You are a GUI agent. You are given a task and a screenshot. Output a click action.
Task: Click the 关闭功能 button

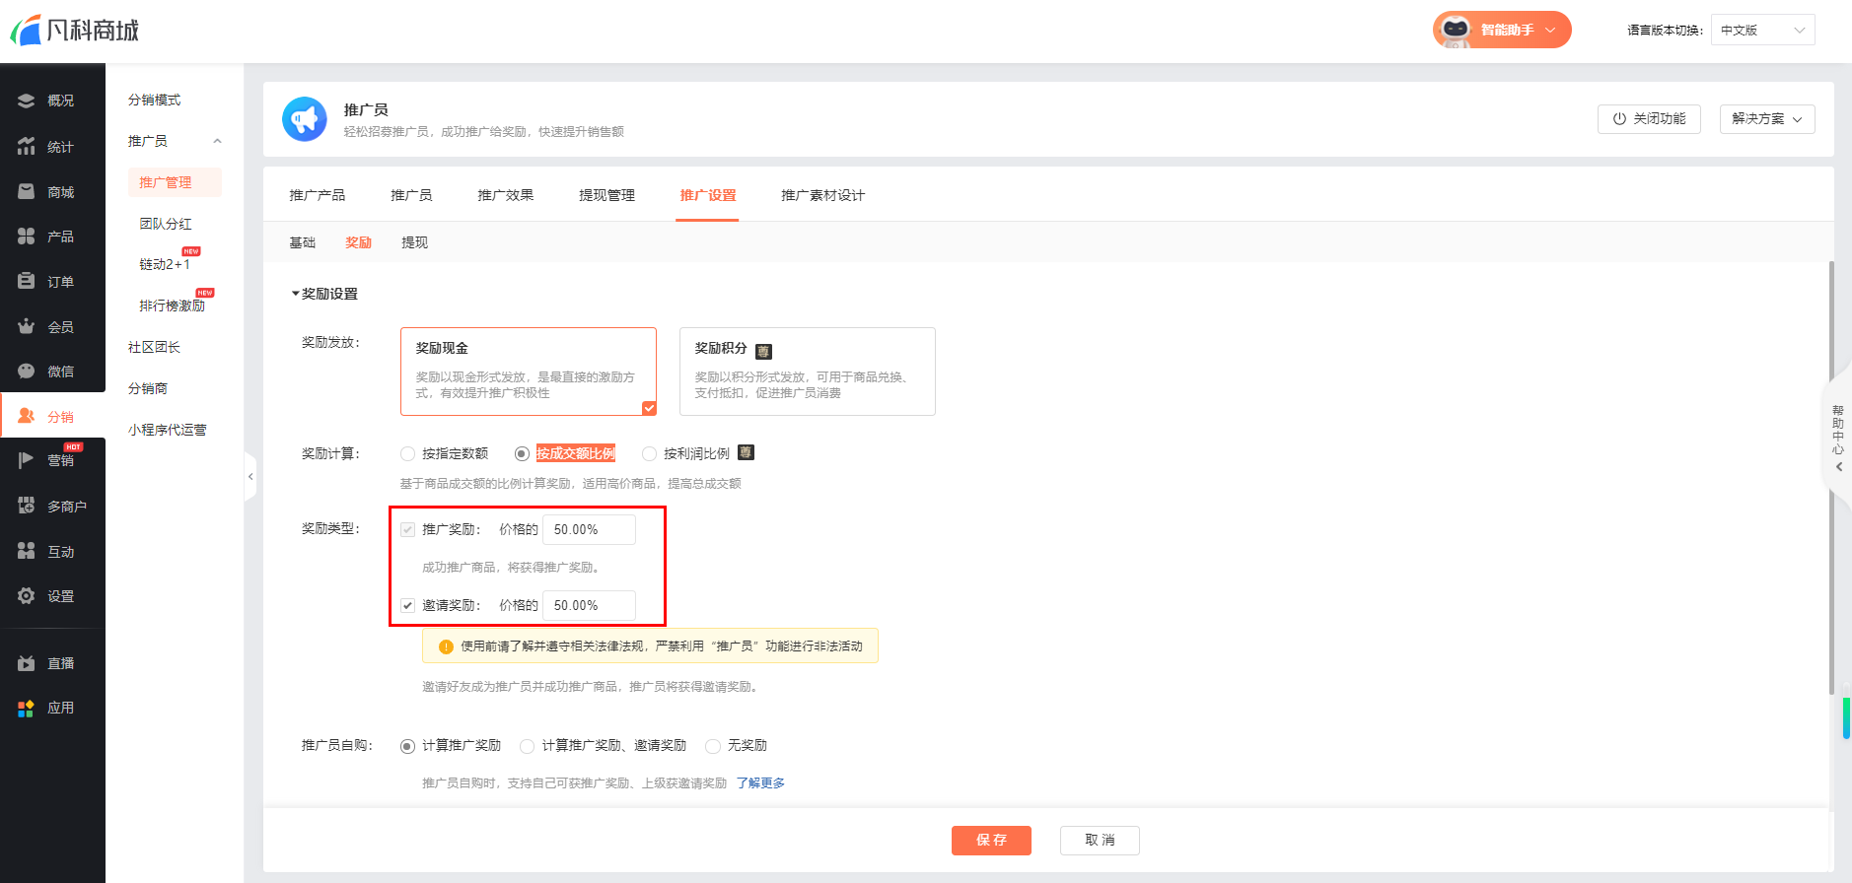click(x=1649, y=118)
